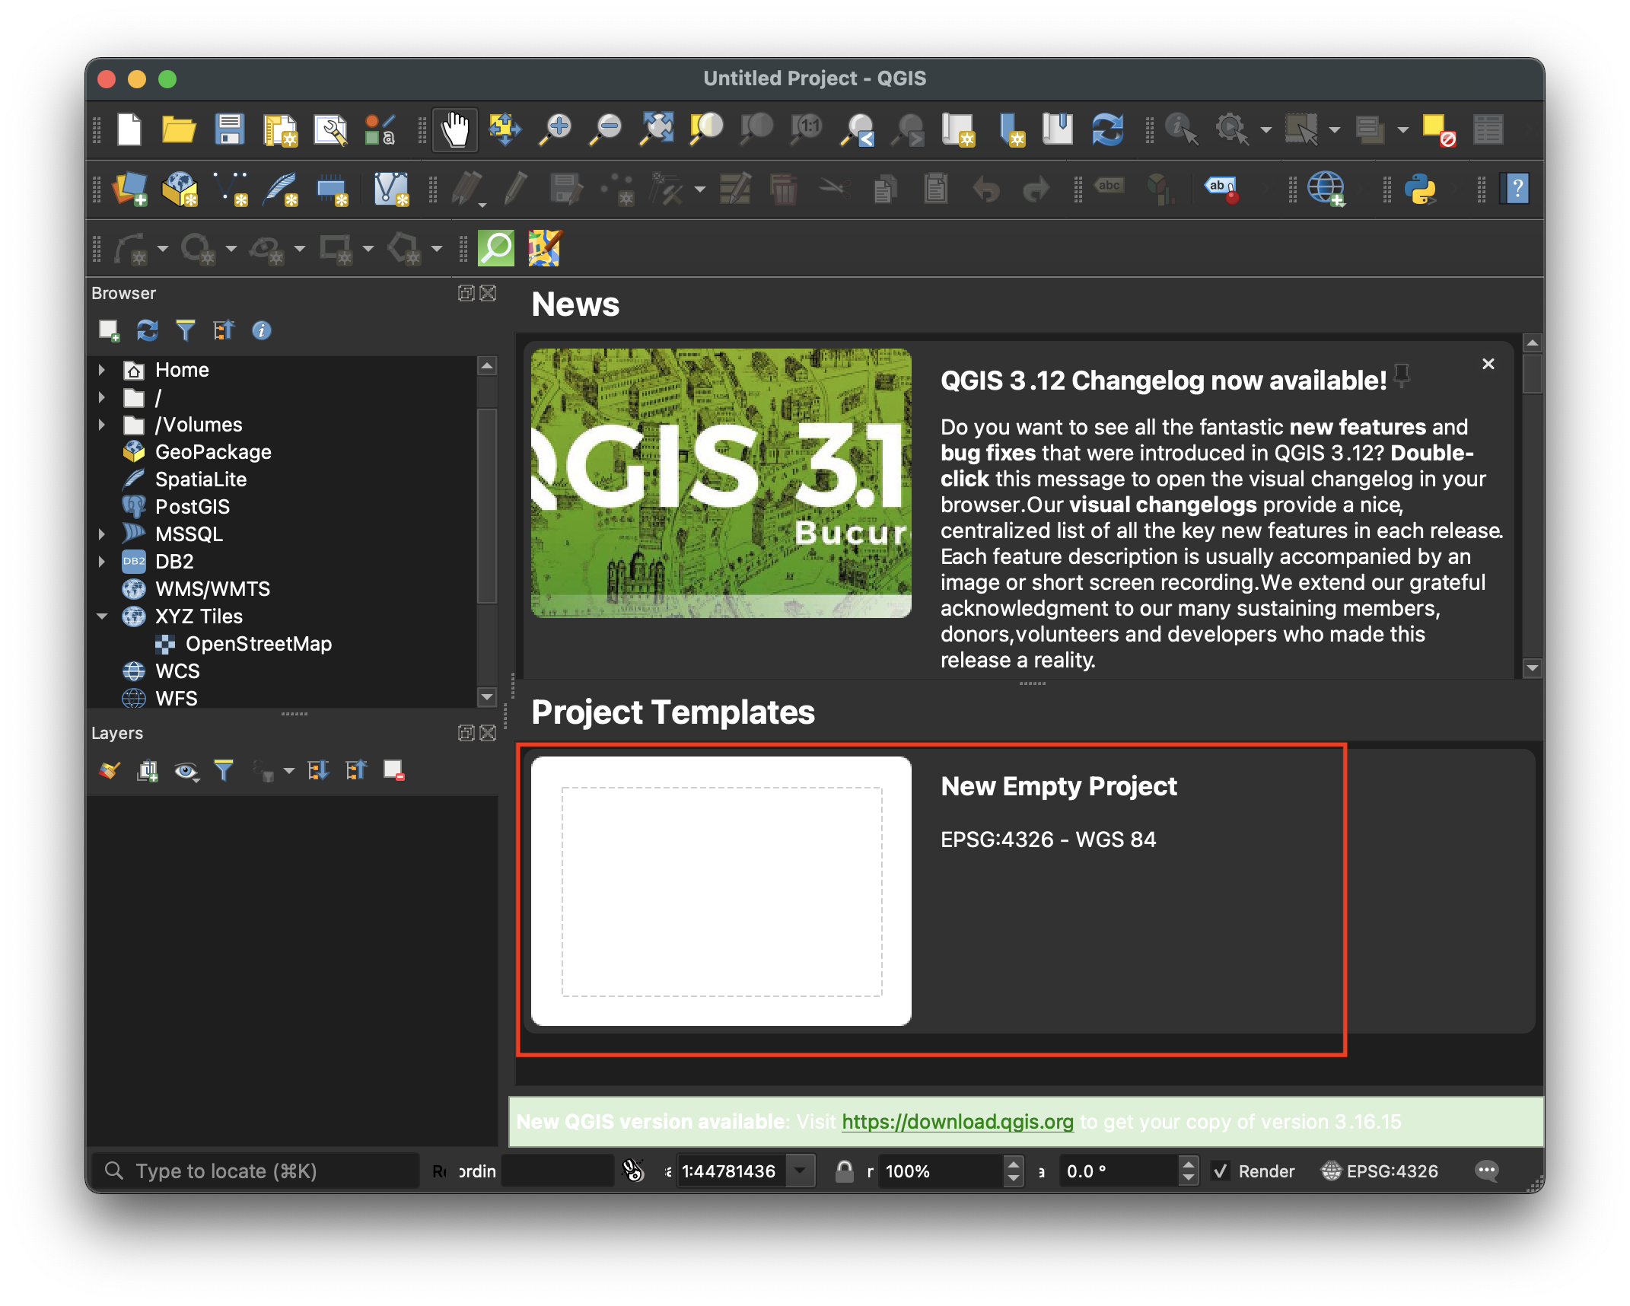Refresh the Browser panel
1630x1306 pixels.
pos(147,330)
